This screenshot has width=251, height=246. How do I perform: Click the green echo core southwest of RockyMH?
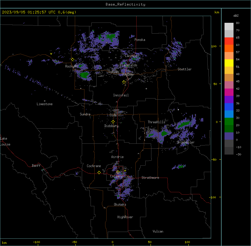click(84, 75)
